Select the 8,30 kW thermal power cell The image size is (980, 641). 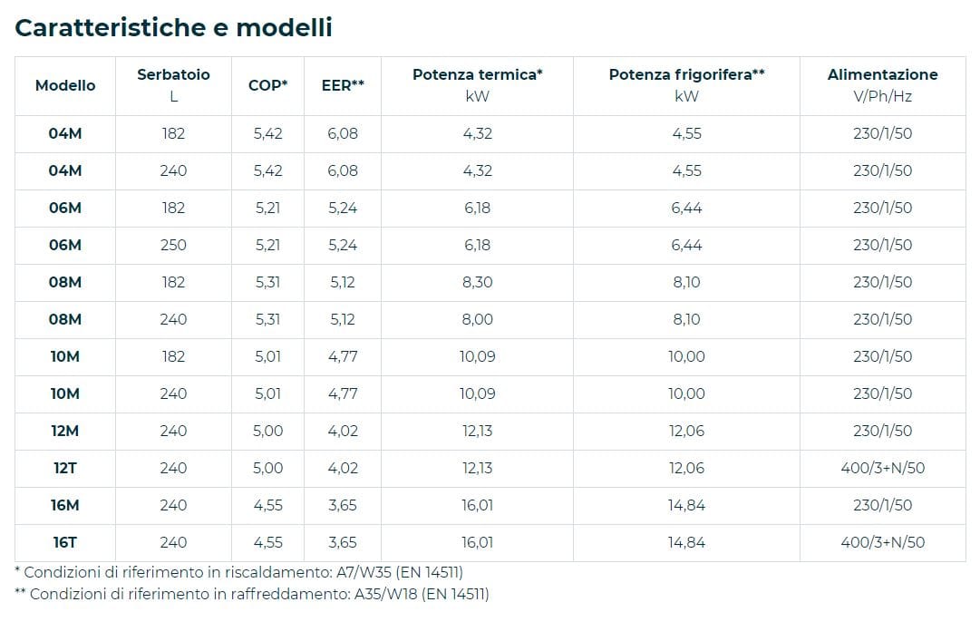(477, 282)
